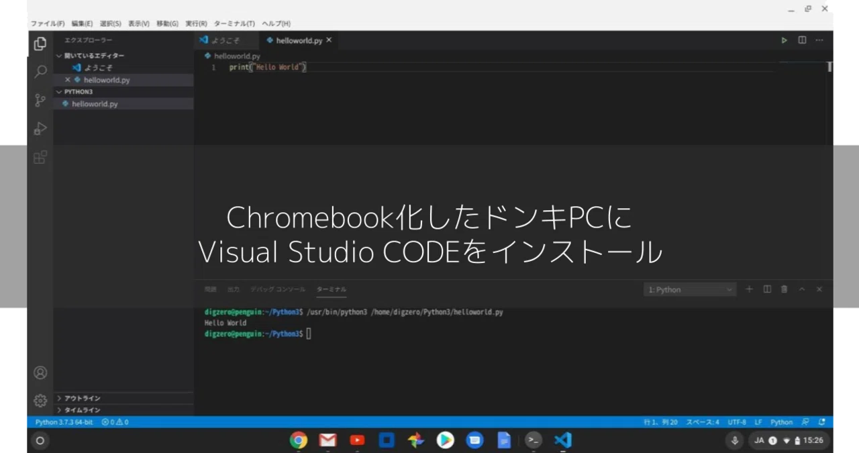This screenshot has width=859, height=453.
Task: Click 行 1、列 20 cursor position status
Action: tap(660, 422)
